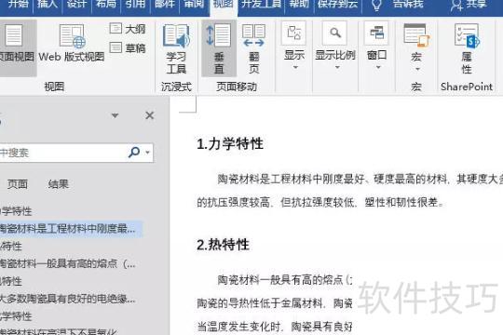This screenshot has height=335, width=503.
Task: Click heading 2.热特性 in document
Action: [223, 245]
